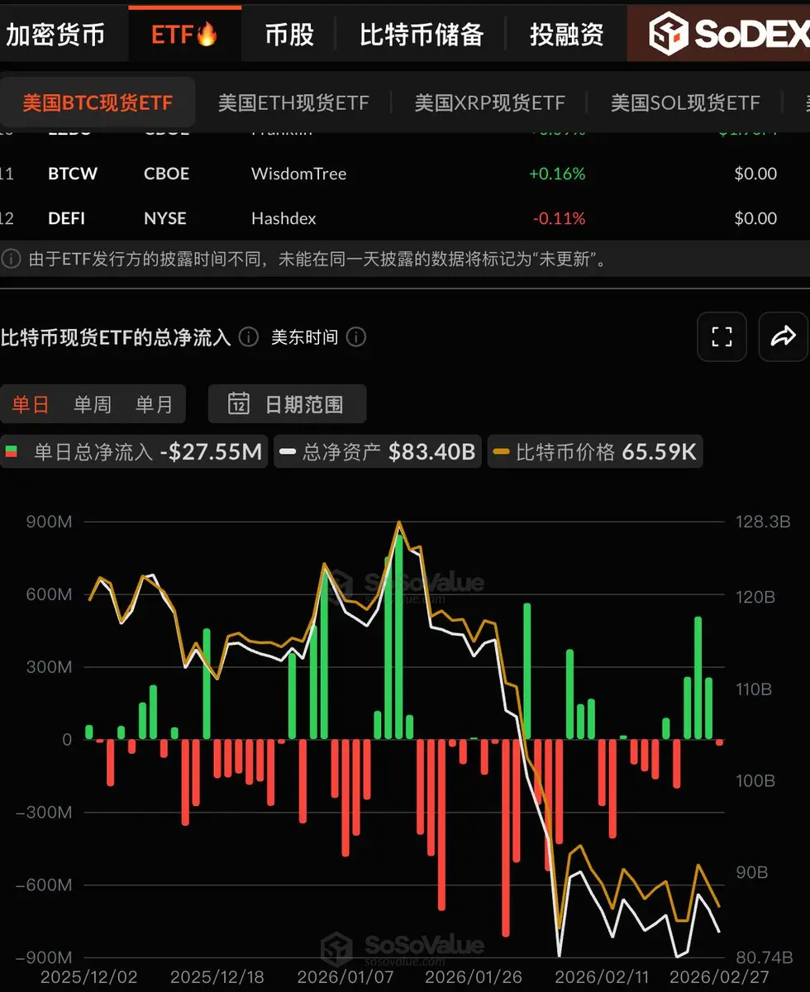Click the 128.3B right-axis label

(x=764, y=522)
